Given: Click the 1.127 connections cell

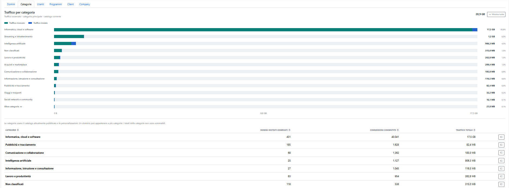Looking at the screenshot, I should (396, 161).
